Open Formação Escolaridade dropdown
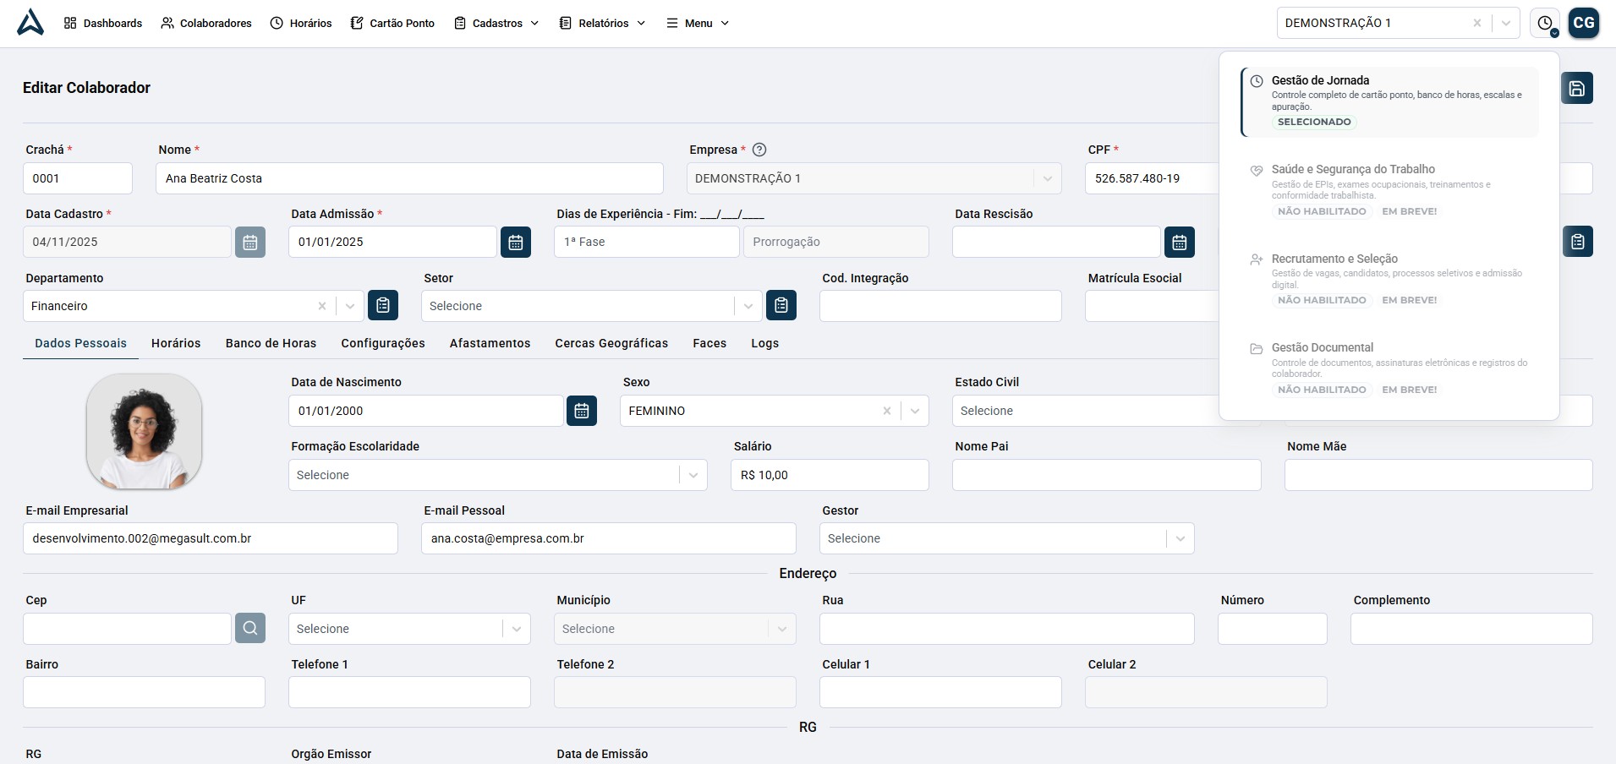This screenshot has height=764, width=1616. pos(497,475)
